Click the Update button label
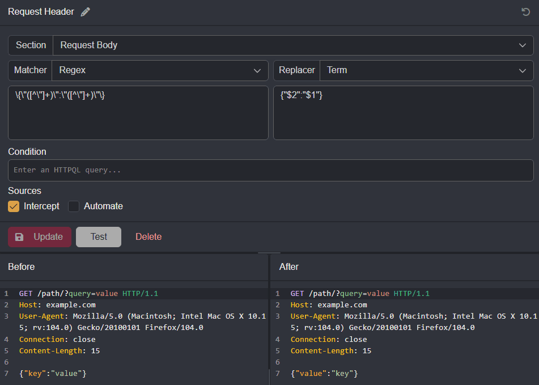 [x=48, y=237]
